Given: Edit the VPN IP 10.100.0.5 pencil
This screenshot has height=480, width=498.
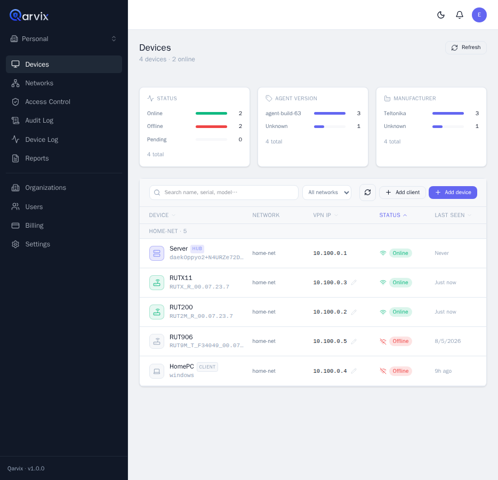Looking at the screenshot, I should 354,341.
